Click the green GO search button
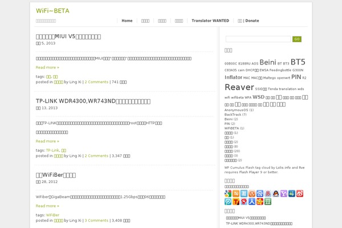Screen dimensions: 342x228 (x=297, y=39)
